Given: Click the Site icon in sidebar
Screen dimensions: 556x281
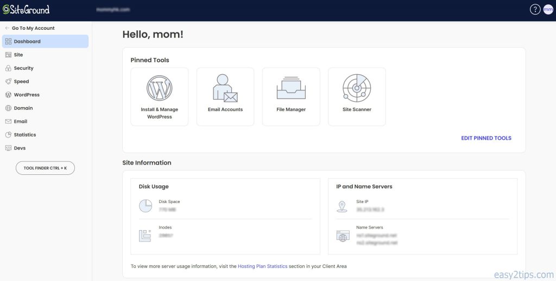Looking at the screenshot, I should pyautogui.click(x=8, y=55).
